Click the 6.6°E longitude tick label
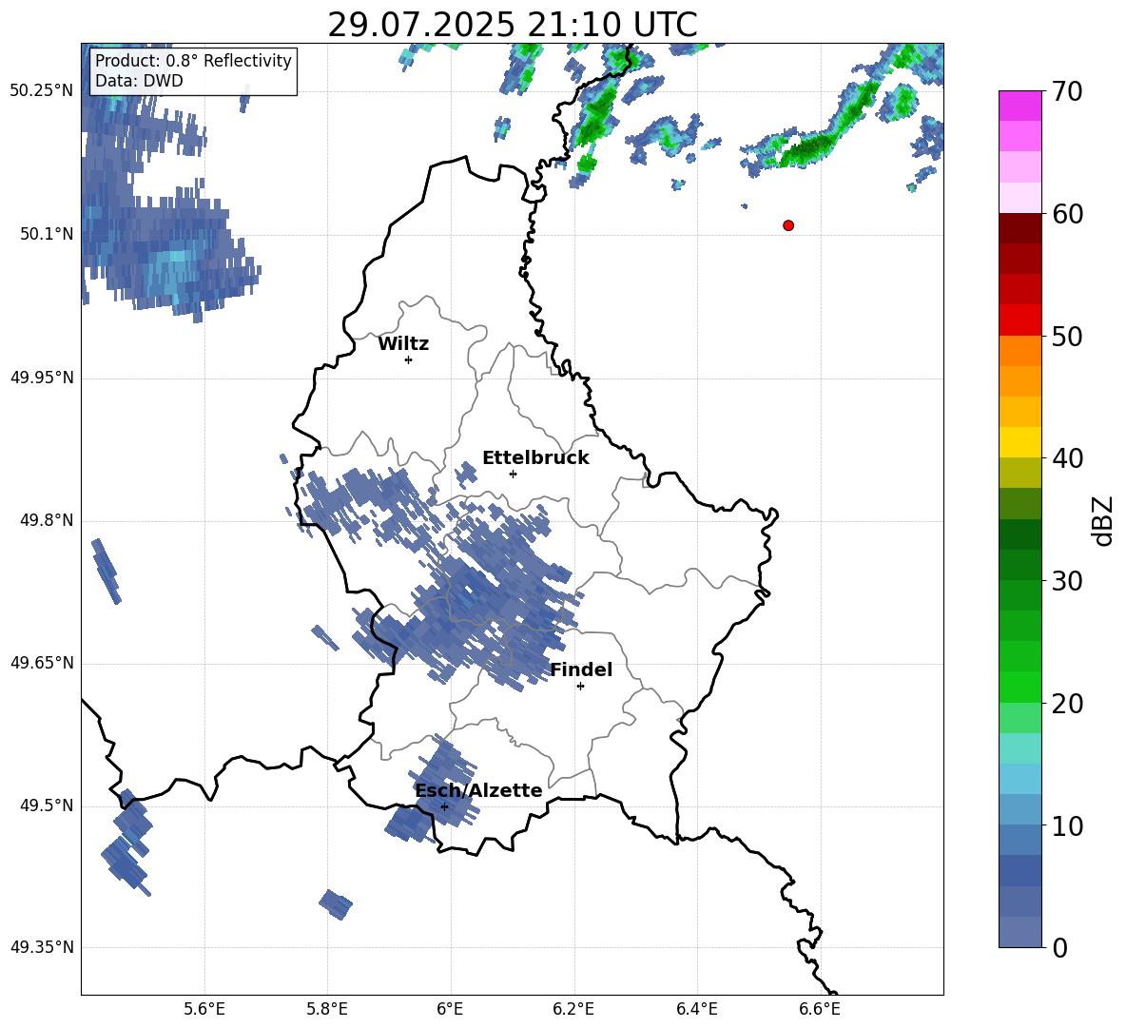Image resolution: width=1126 pixels, height=1028 pixels. tap(820, 1009)
